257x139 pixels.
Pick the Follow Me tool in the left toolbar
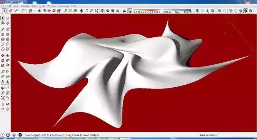point(8,61)
